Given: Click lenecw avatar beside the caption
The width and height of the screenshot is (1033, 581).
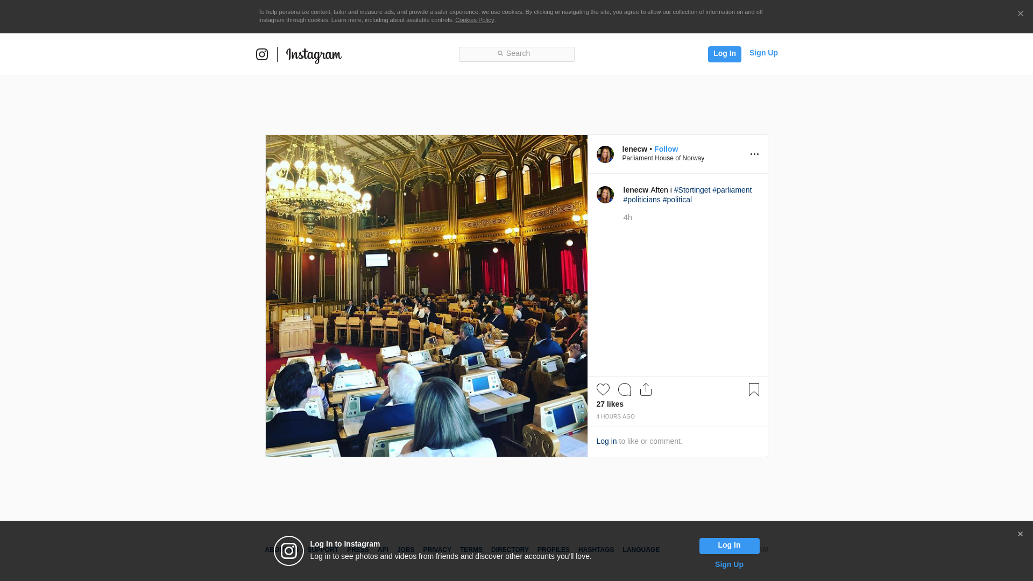Looking at the screenshot, I should (x=605, y=195).
